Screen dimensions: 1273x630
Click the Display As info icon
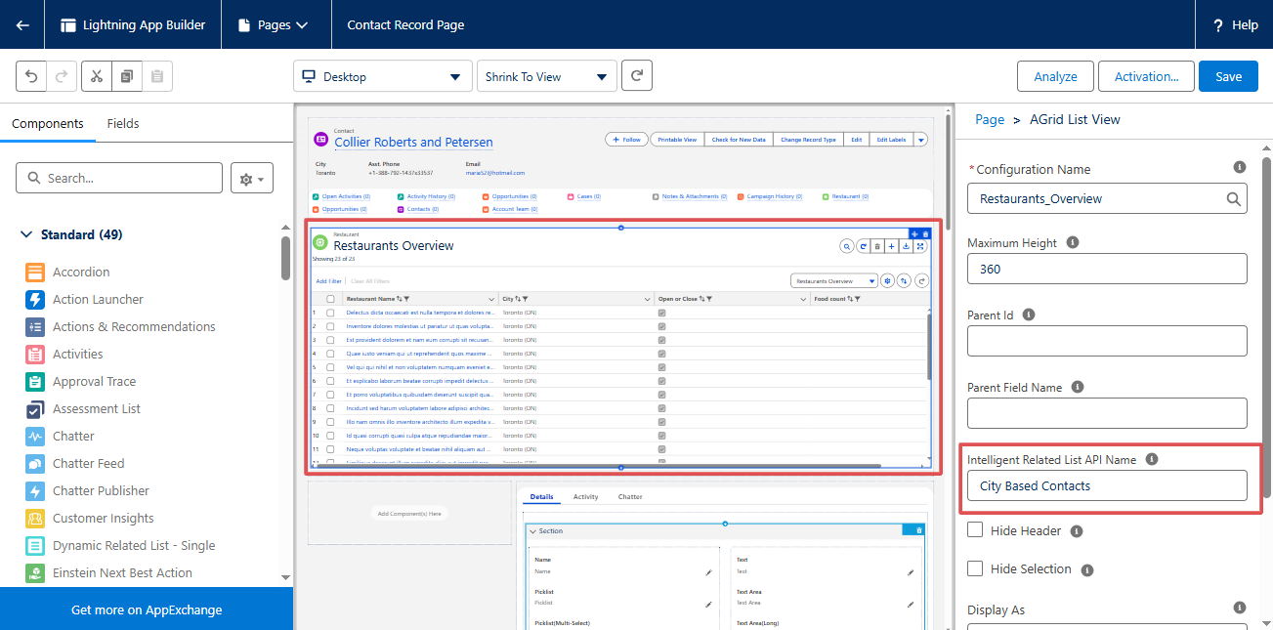click(1240, 608)
